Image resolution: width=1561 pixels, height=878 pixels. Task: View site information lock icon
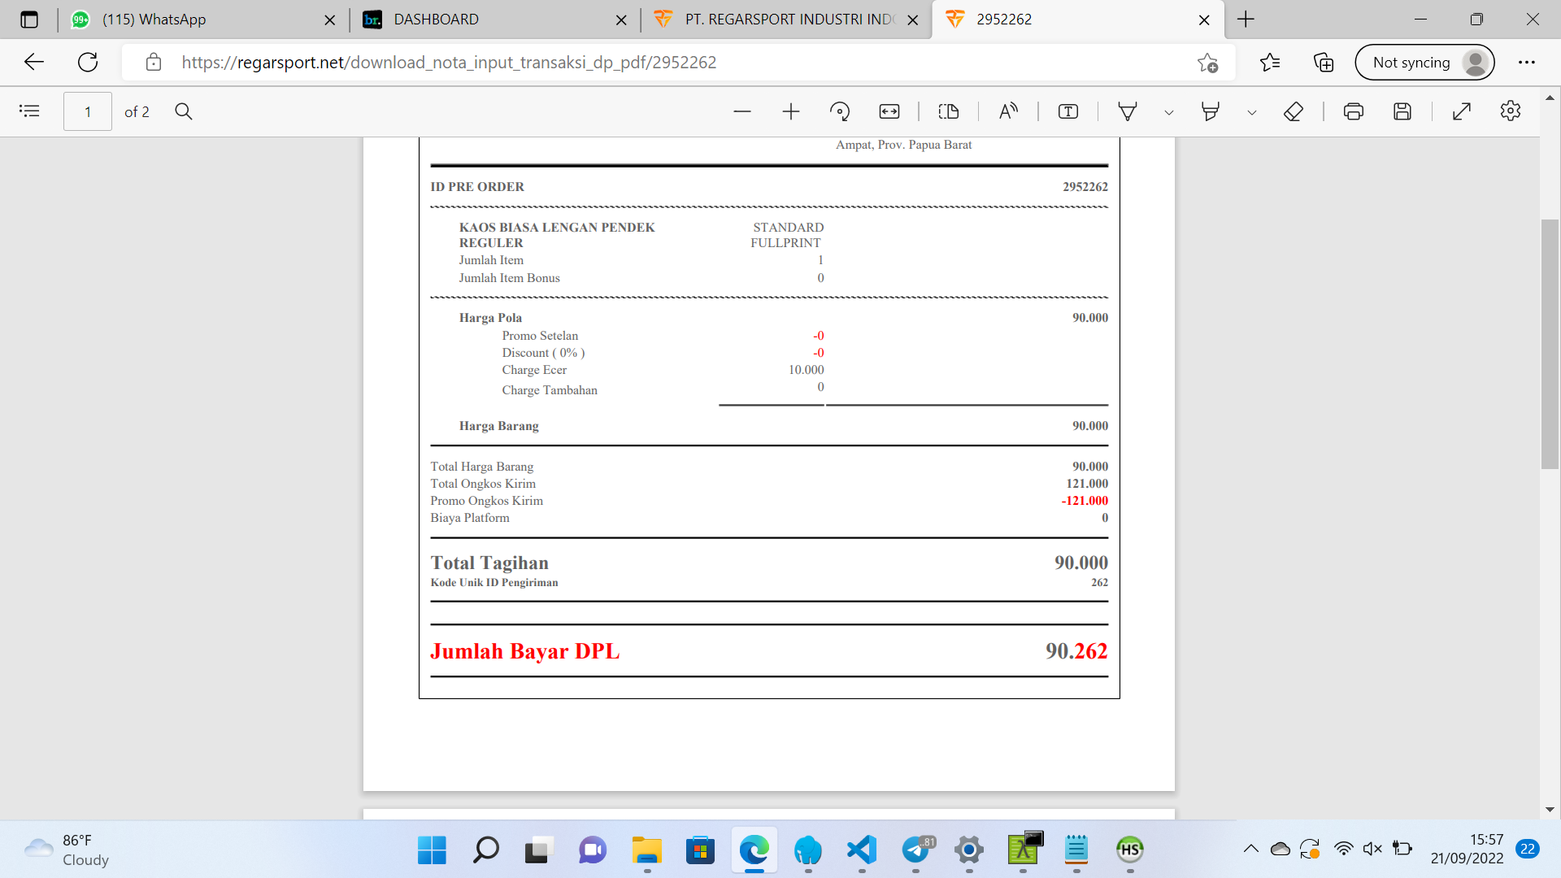153,63
